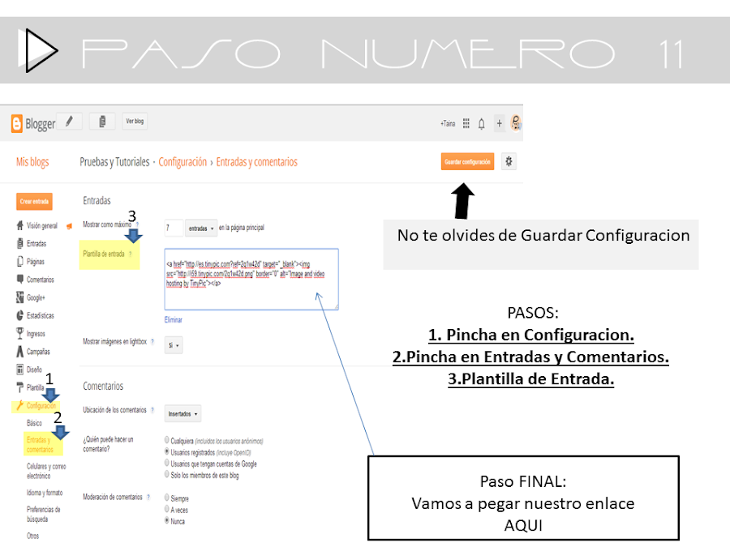Open the post list document icon
This screenshot has height=547, width=730.
pos(102,122)
